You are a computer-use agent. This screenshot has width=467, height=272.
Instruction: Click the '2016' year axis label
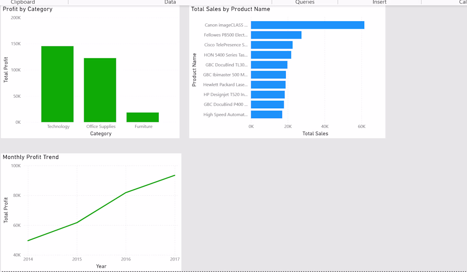126,259
